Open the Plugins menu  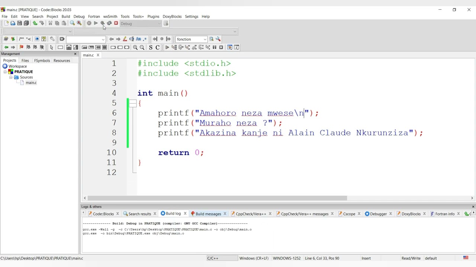click(153, 16)
